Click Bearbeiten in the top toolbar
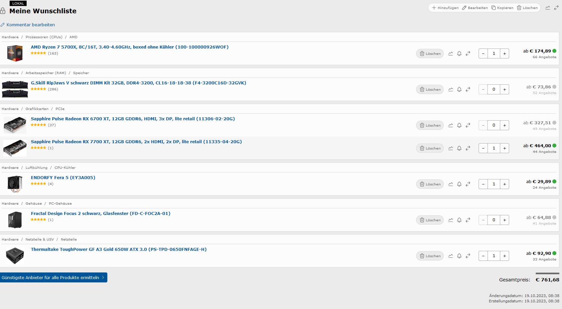 pyautogui.click(x=475, y=8)
